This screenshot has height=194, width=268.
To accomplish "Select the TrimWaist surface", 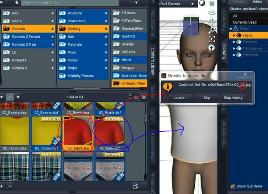I will (x=250, y=55).
